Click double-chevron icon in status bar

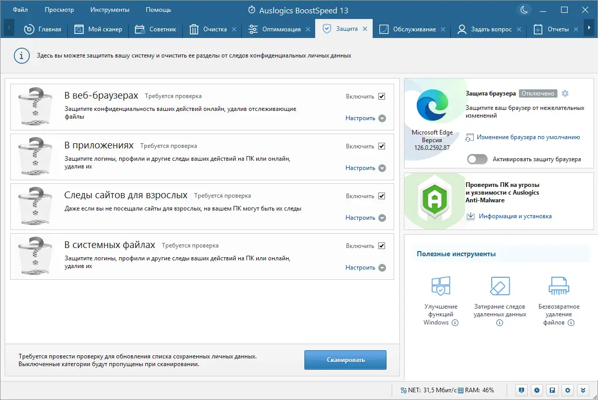tap(583, 390)
